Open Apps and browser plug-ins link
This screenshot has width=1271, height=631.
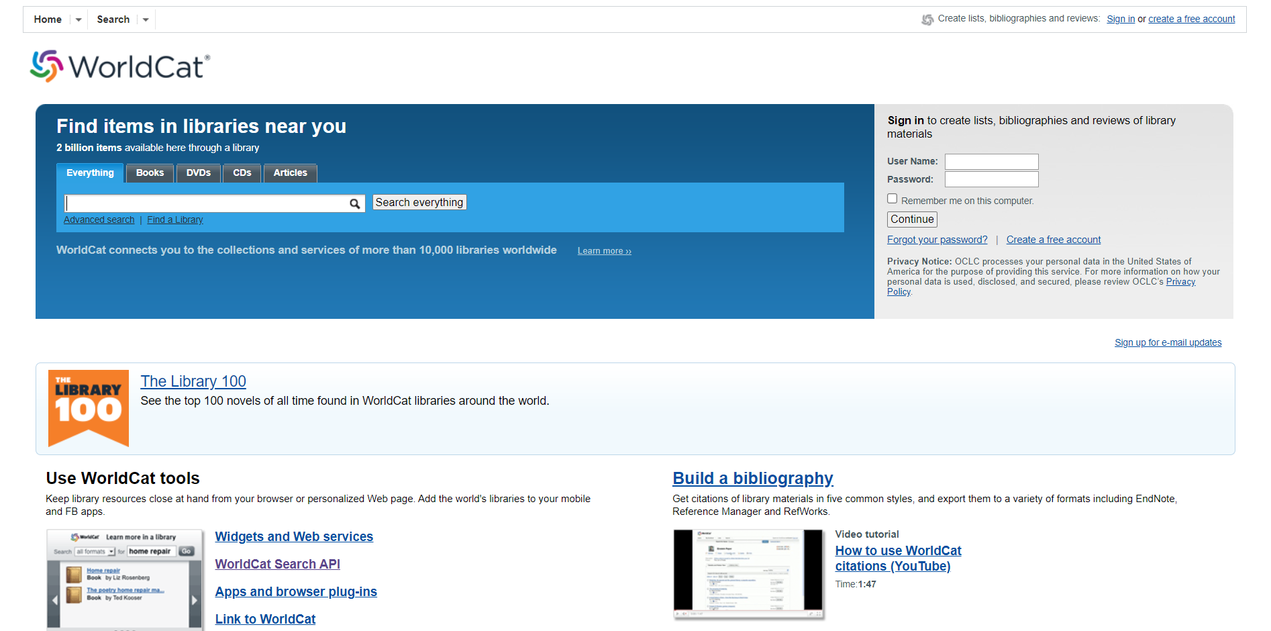pos(296,592)
